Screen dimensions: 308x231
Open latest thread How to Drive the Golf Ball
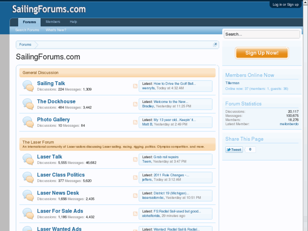click(175, 83)
